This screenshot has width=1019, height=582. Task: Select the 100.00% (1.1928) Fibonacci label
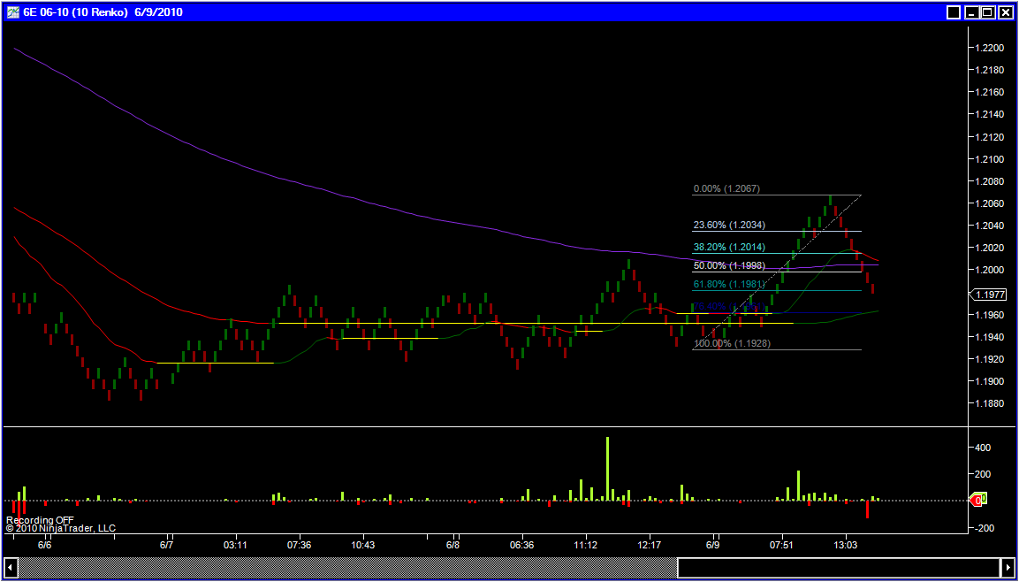tap(732, 343)
